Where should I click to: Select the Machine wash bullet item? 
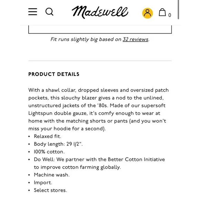(x=52, y=175)
